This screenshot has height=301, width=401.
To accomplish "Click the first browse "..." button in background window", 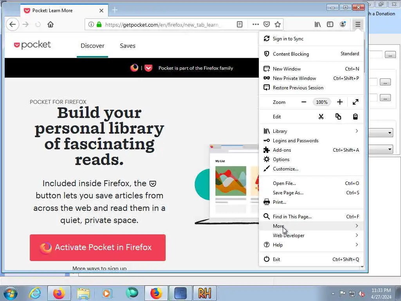I will [390, 55].
